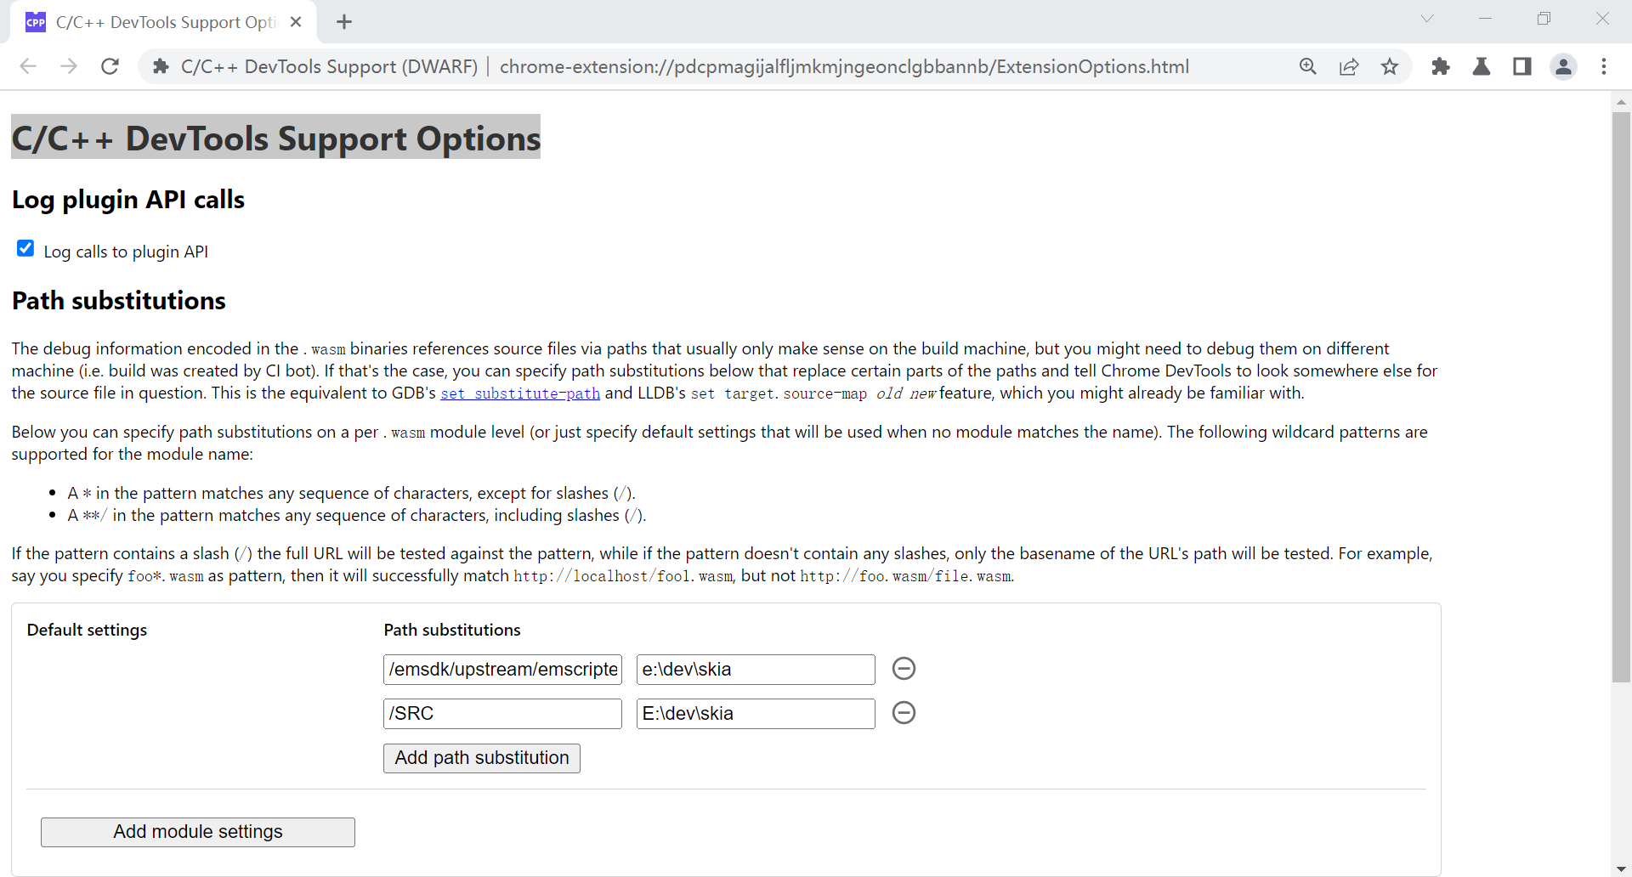Restore down the Chrome window
1632x877 pixels.
pos(1544,19)
